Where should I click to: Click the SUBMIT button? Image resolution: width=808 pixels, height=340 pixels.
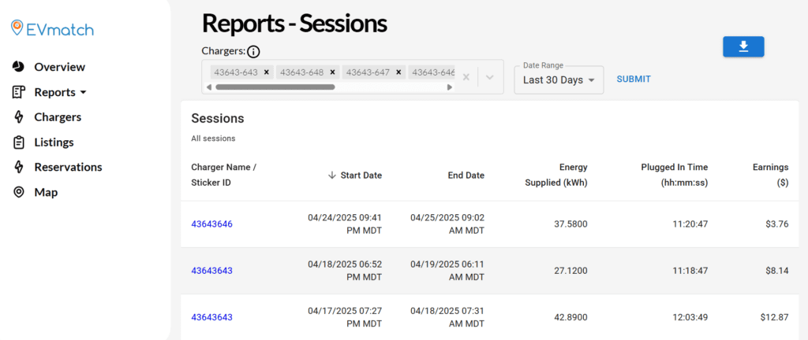point(634,79)
